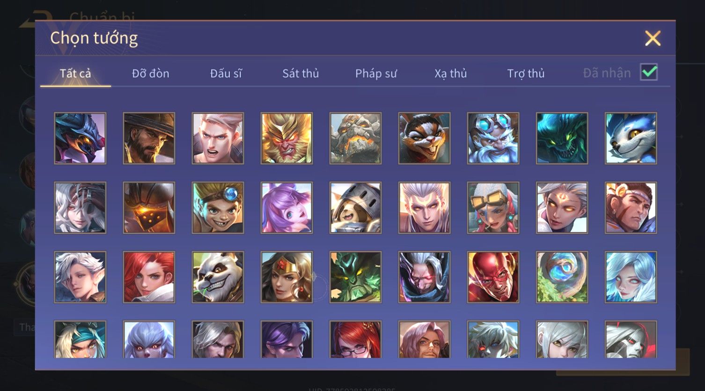The width and height of the screenshot is (705, 391).
Task: Choose the rock golem hero portrait
Action: 355,138
